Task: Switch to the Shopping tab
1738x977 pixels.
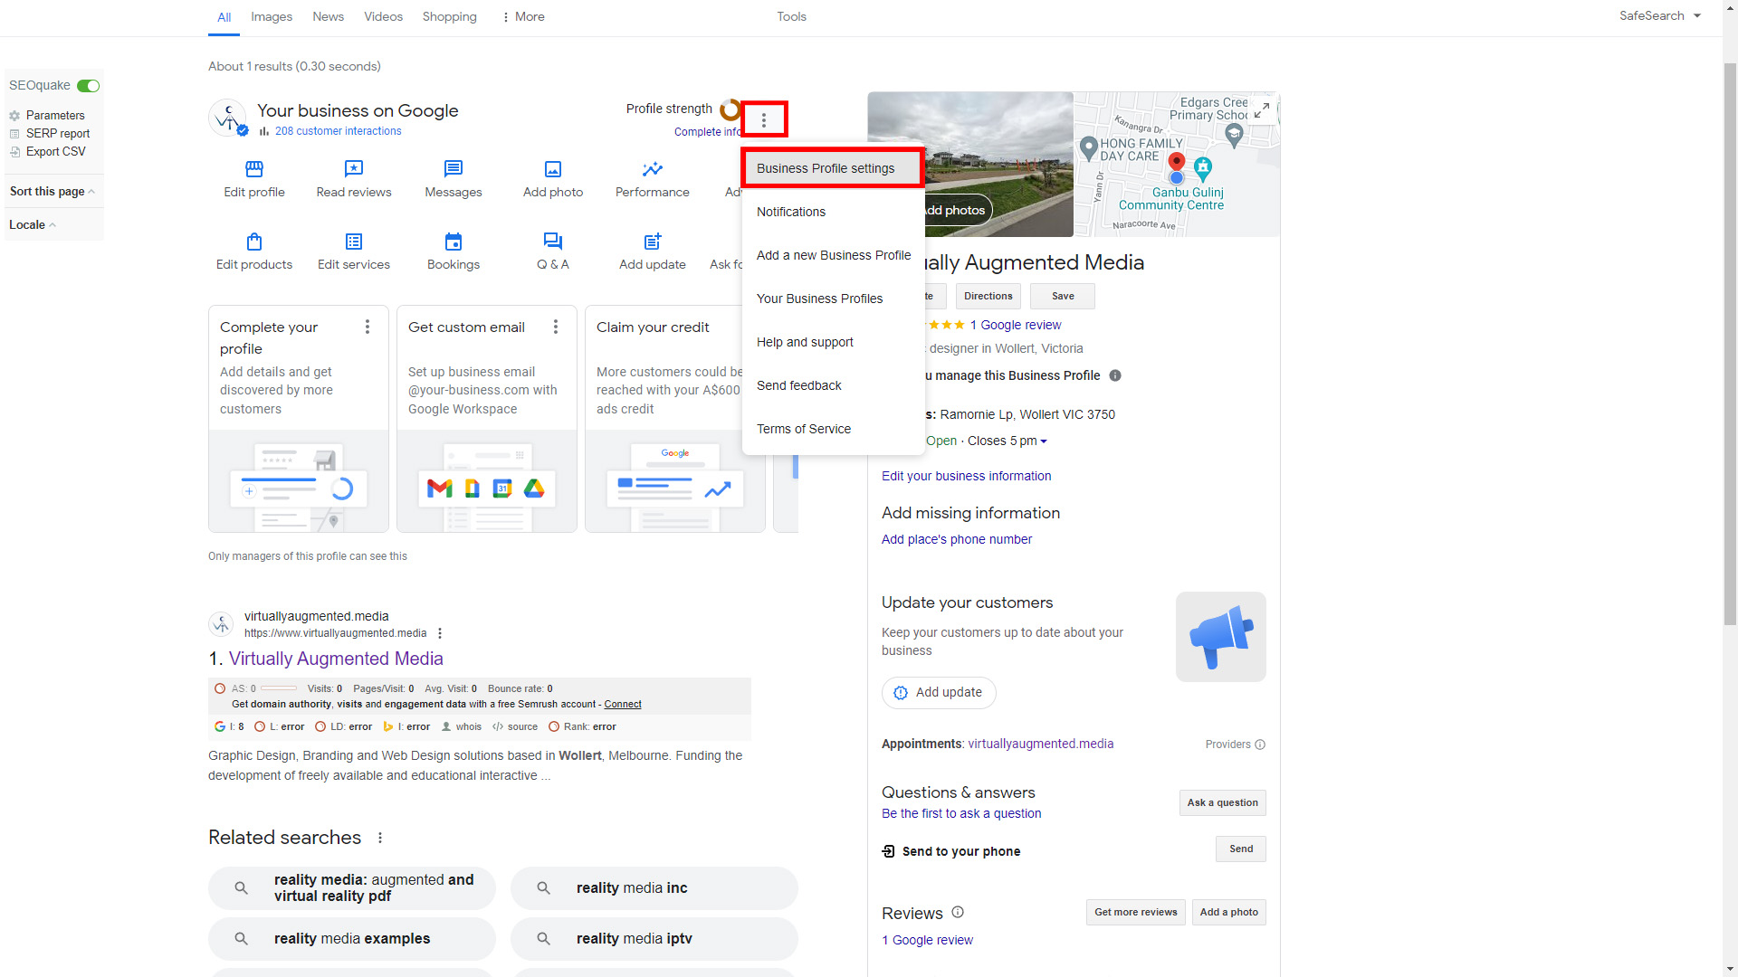Action: [449, 16]
